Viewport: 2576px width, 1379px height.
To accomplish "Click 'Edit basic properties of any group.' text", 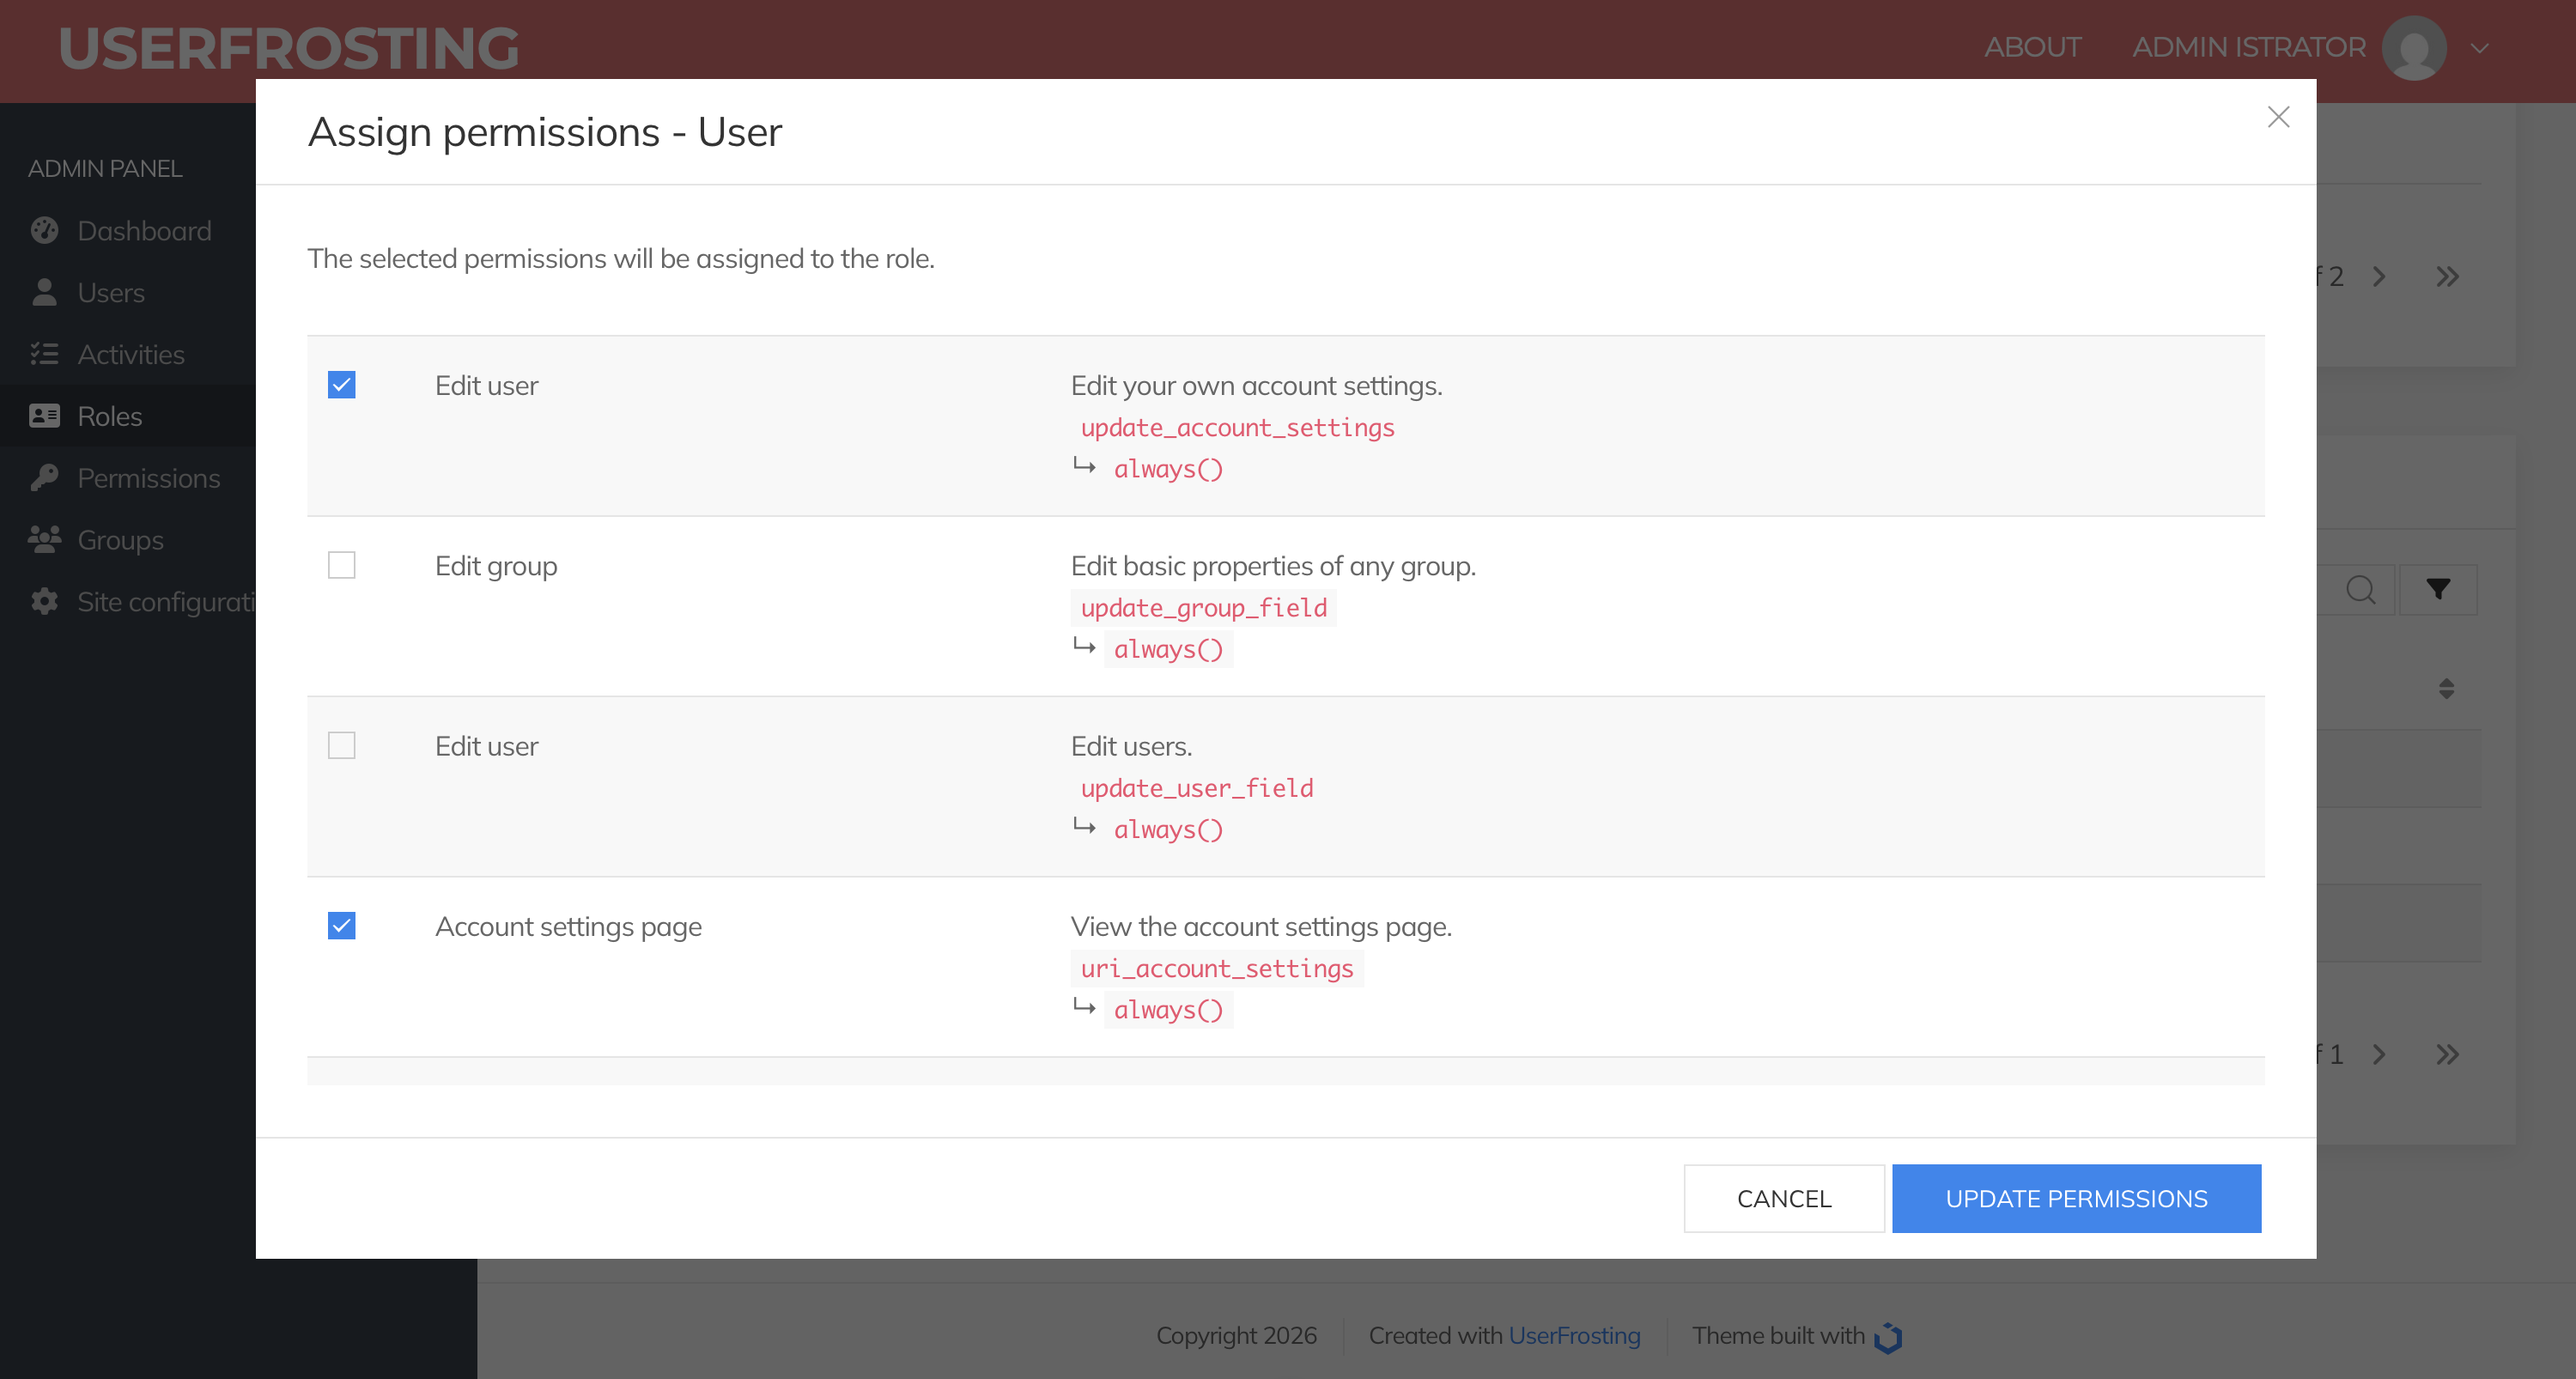I will 1273,566.
